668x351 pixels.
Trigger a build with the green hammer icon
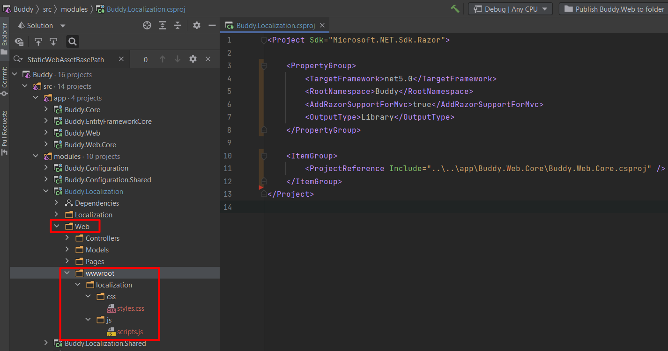(x=454, y=8)
